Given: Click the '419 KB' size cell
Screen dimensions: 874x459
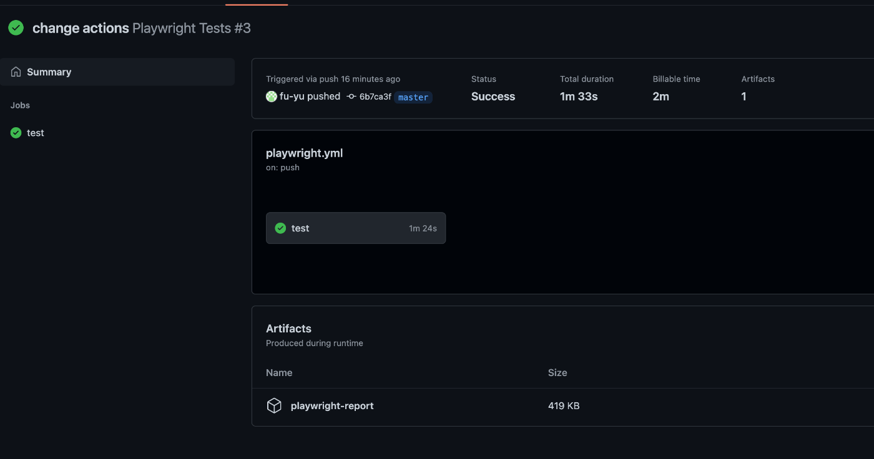Looking at the screenshot, I should click(x=564, y=406).
